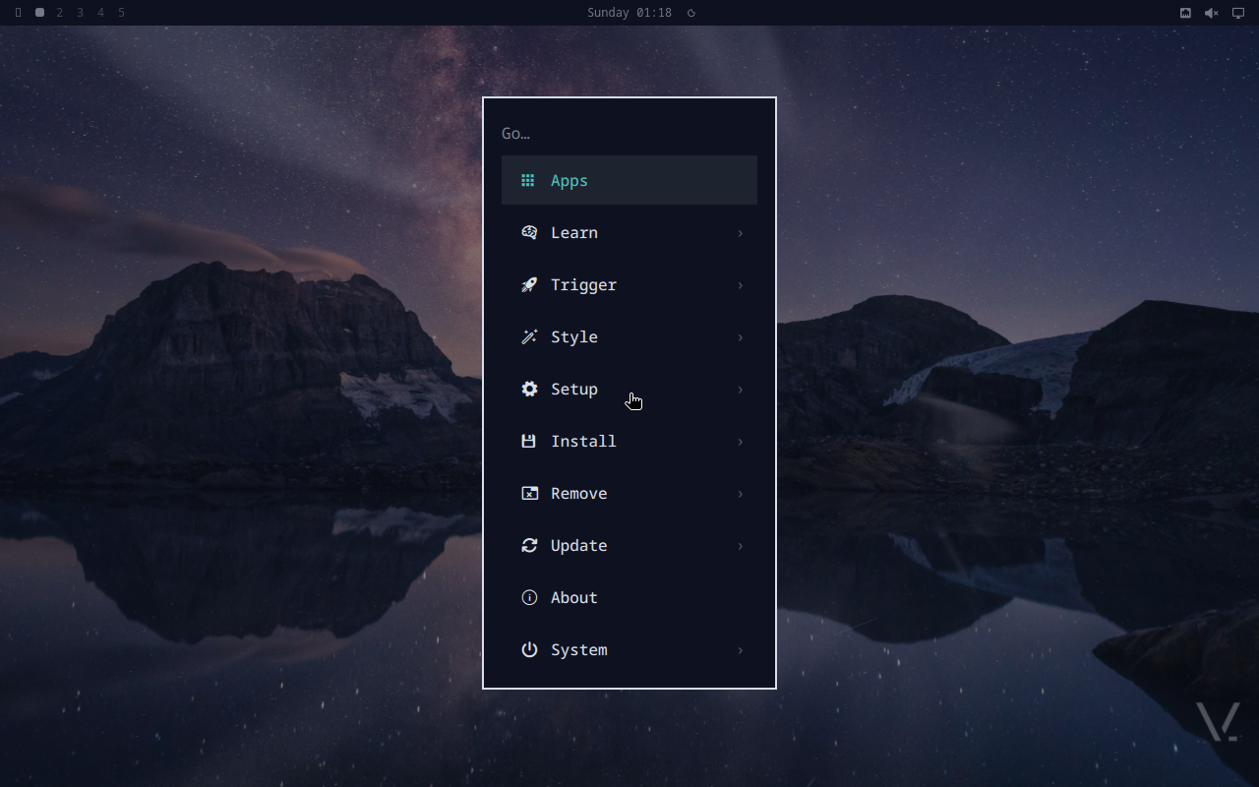
Task: Click the power icon beside System
Action: pyautogui.click(x=529, y=649)
